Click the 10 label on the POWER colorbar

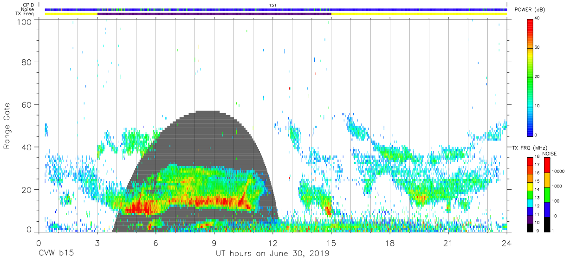(x=538, y=106)
